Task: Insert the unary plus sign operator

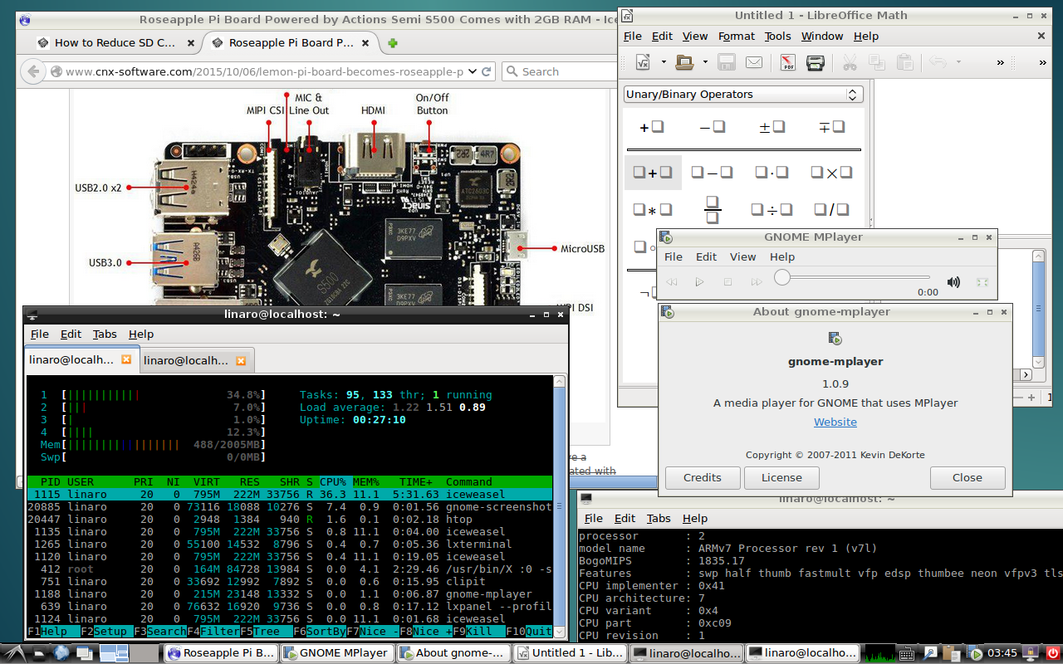Action: tap(652, 127)
